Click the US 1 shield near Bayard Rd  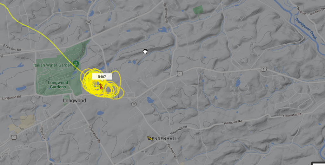point(14,137)
